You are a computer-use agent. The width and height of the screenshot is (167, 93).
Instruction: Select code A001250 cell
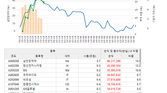[14, 89]
